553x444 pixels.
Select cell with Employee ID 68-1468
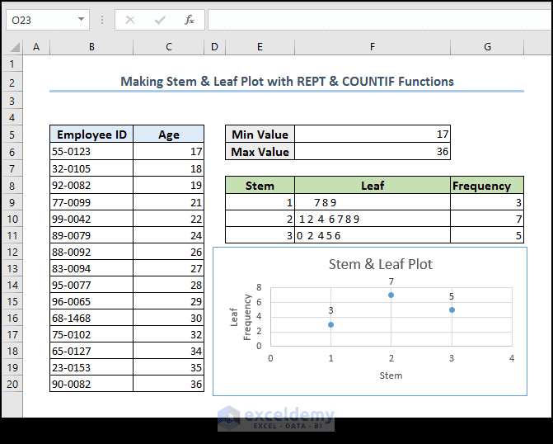pyautogui.click(x=91, y=318)
